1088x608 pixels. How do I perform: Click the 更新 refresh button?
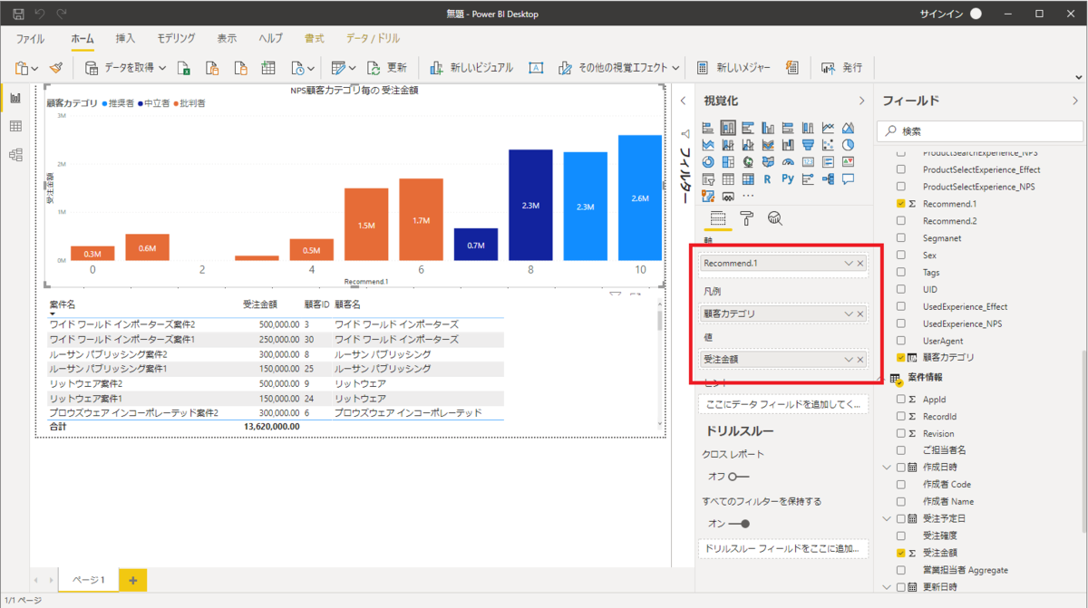(x=386, y=68)
